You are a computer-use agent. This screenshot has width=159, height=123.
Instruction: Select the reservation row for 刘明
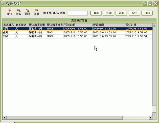(x=51, y=36)
